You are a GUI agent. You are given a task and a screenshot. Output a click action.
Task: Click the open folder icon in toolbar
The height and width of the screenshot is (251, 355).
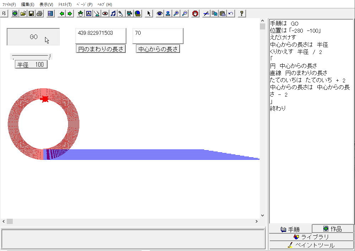(23, 13)
